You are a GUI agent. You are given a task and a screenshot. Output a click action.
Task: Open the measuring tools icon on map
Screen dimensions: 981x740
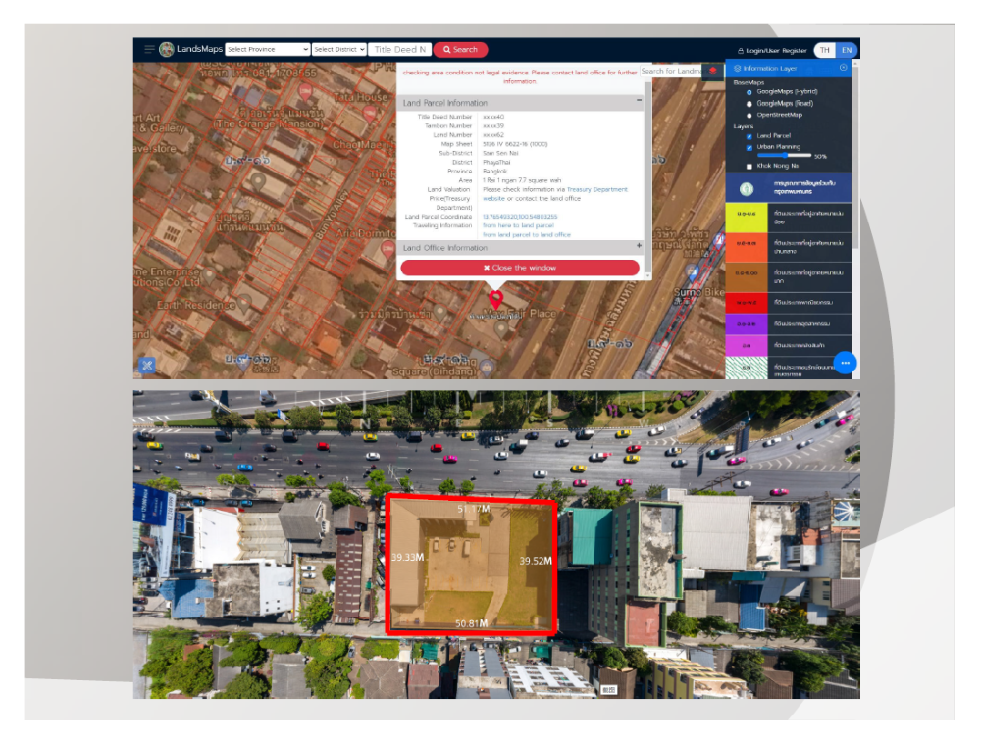click(147, 366)
